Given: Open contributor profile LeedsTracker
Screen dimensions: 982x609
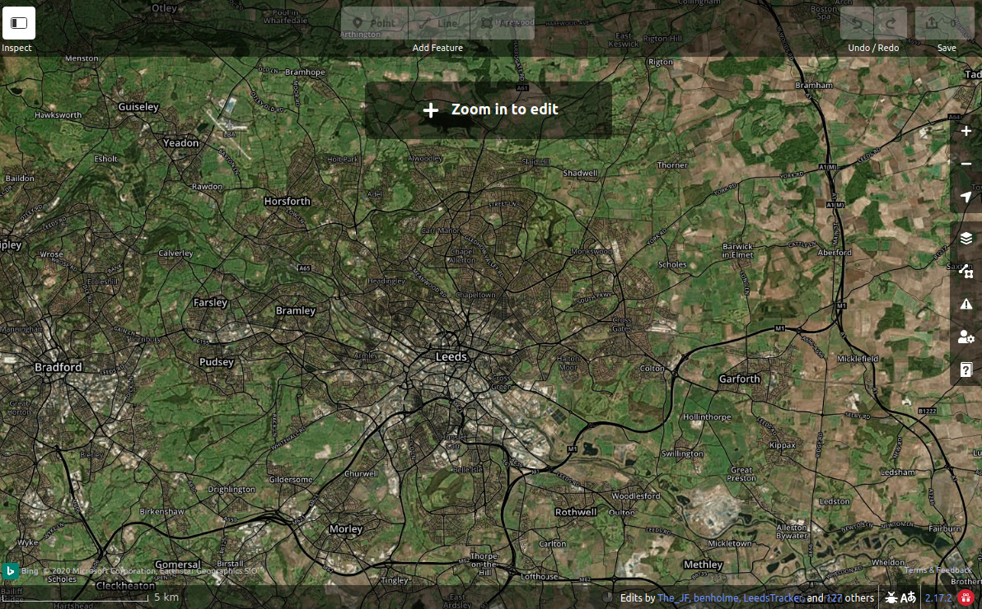Looking at the screenshot, I should click(x=772, y=597).
